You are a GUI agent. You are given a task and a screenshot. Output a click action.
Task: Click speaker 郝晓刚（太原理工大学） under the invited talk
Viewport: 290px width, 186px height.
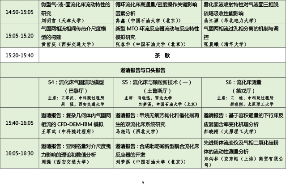pos(230,132)
